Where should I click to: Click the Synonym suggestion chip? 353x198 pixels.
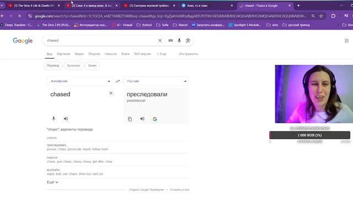tap(73, 65)
